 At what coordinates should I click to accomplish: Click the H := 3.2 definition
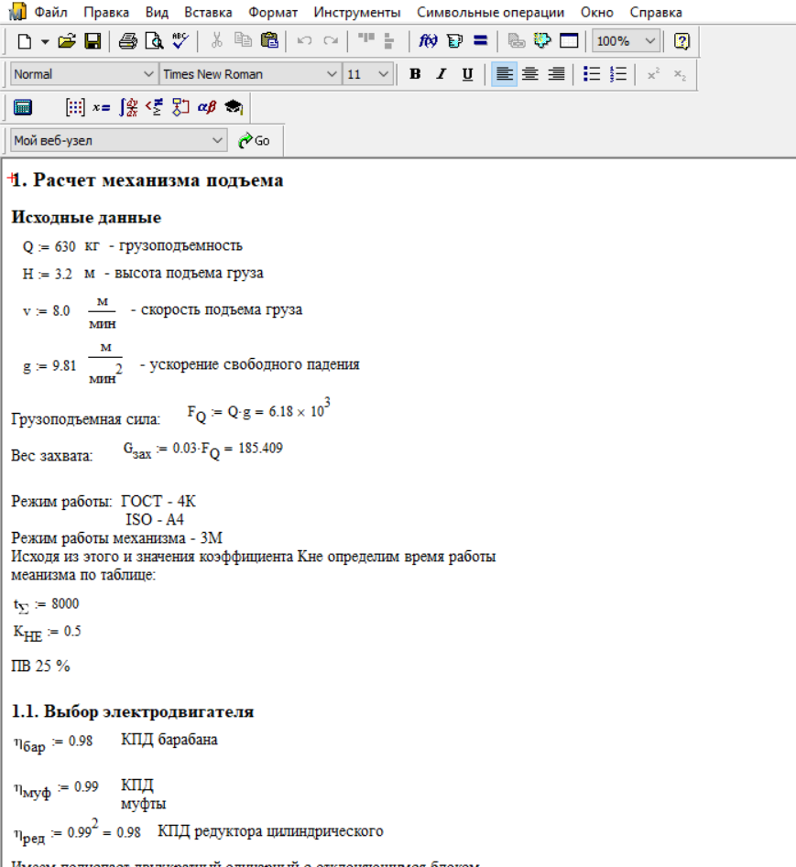coord(47,275)
